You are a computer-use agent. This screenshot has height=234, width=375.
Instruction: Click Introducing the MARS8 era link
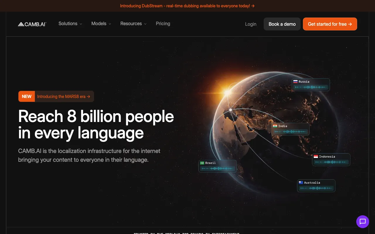coord(64,97)
